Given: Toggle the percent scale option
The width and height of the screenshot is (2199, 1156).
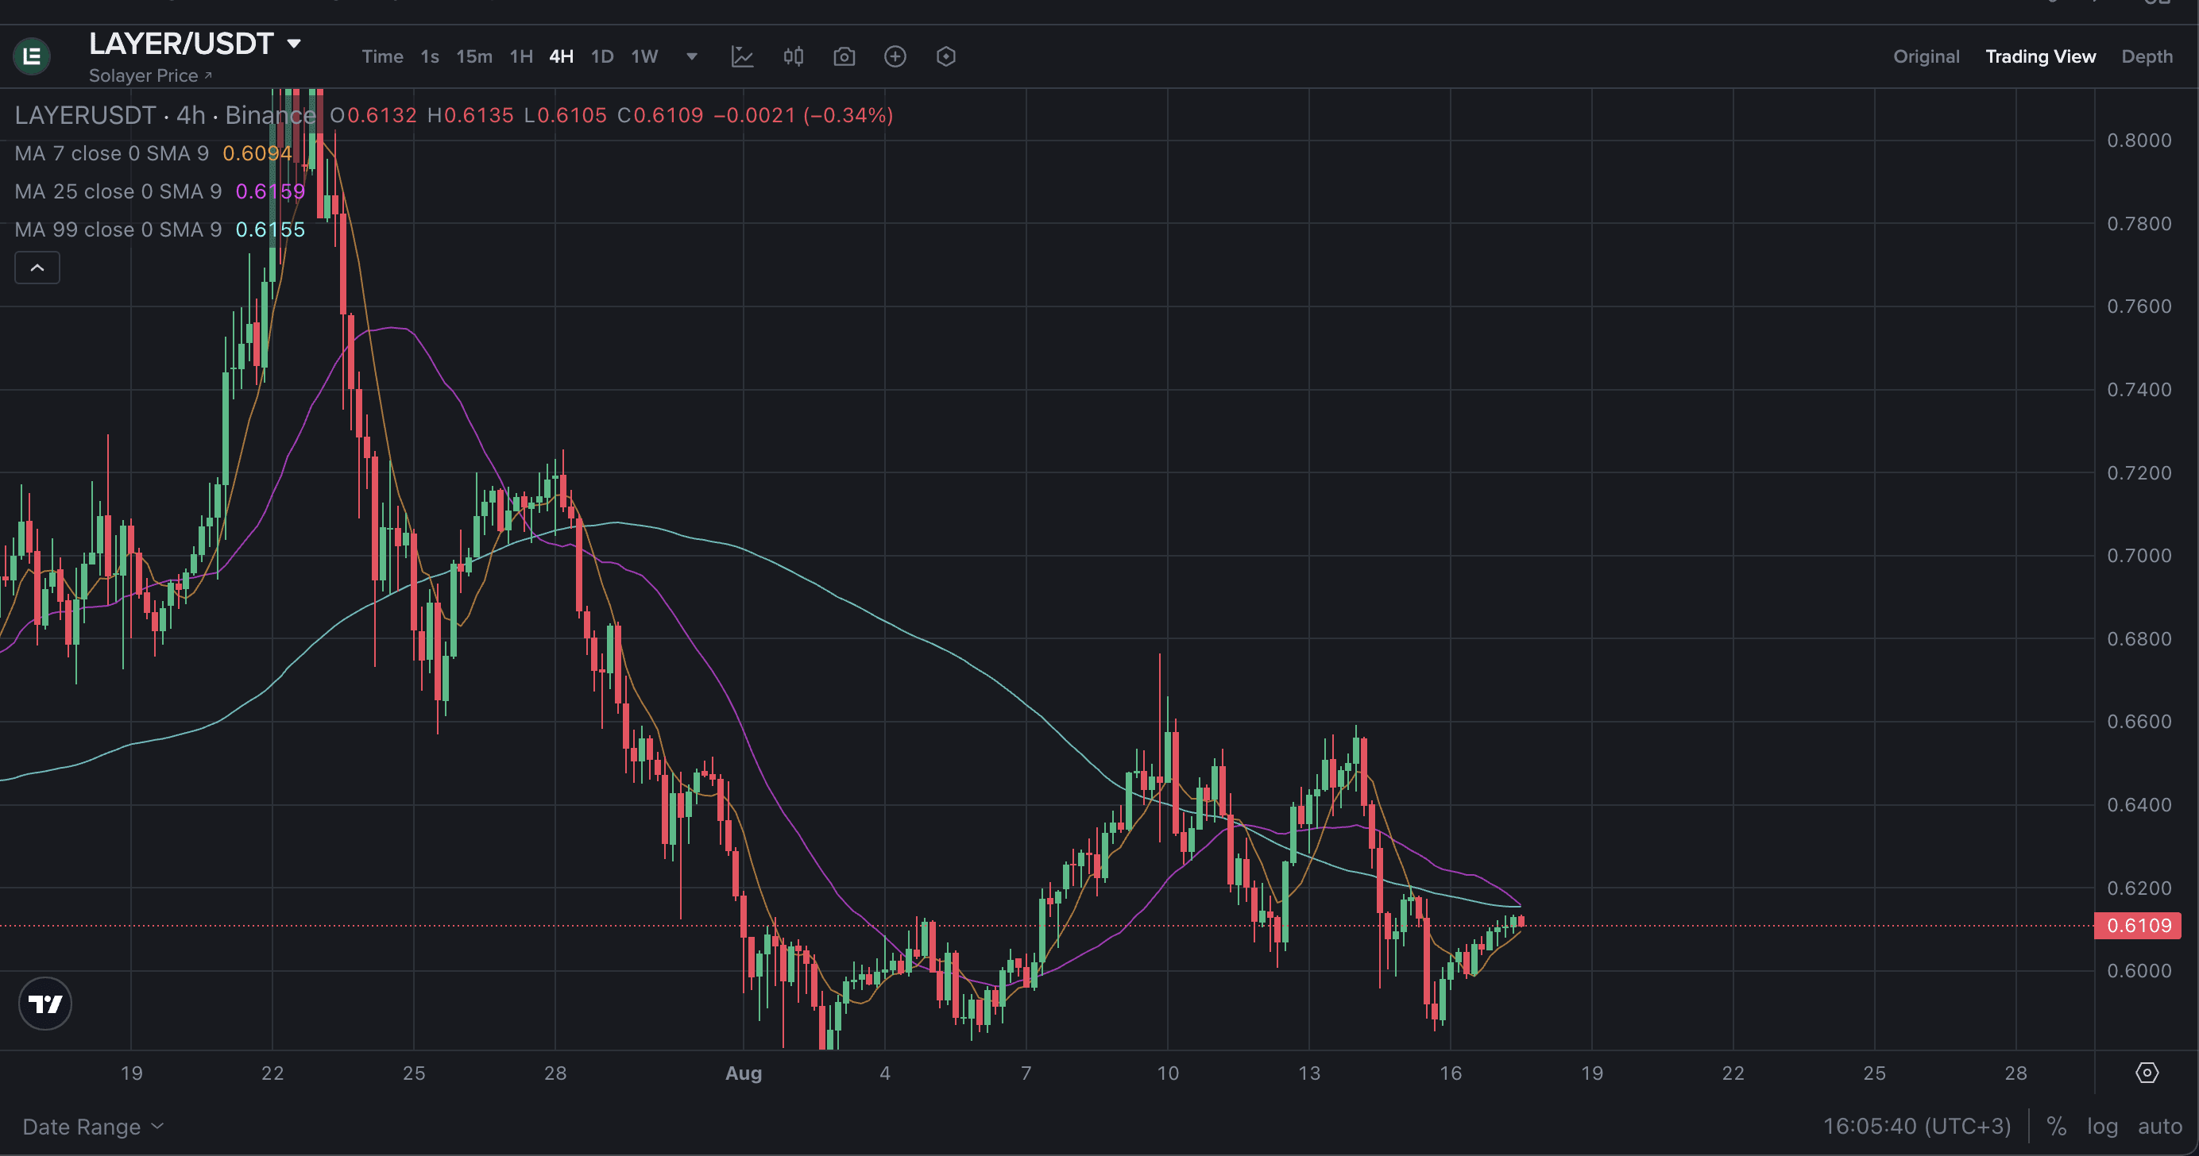Looking at the screenshot, I should (x=2057, y=1126).
